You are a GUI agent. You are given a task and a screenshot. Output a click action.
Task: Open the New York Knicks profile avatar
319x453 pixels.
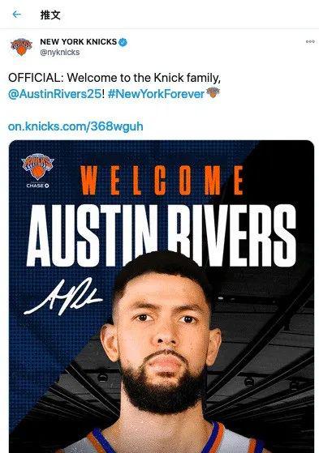click(21, 46)
